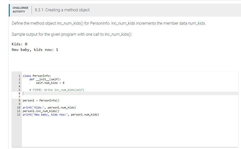This screenshot has height=149, width=241.
Task: Click the '8.3.1: Creating a method object.' title
Action: click(x=63, y=10)
